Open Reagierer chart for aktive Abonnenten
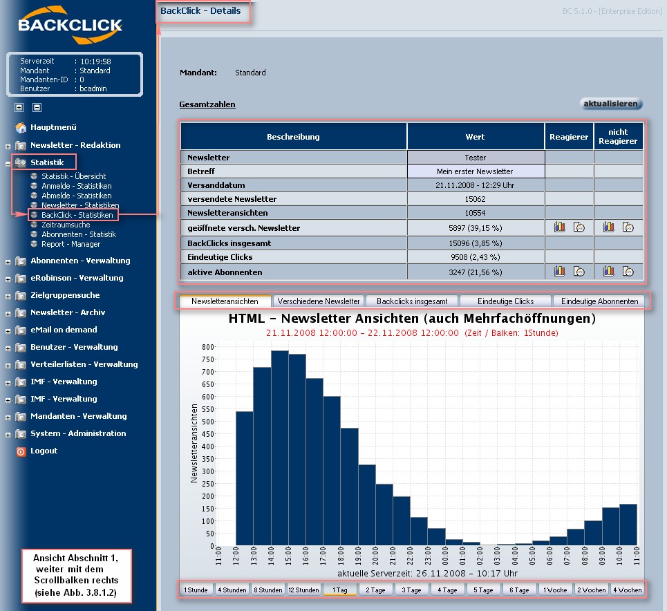Viewport: 667px width, 611px height. click(559, 271)
